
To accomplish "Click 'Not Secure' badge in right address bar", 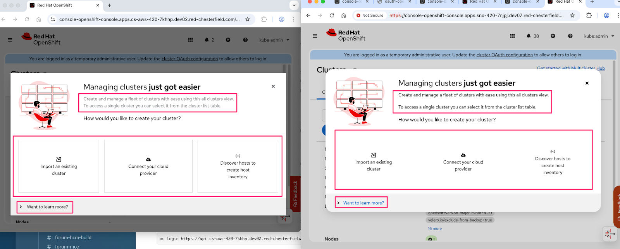I will click(x=370, y=15).
